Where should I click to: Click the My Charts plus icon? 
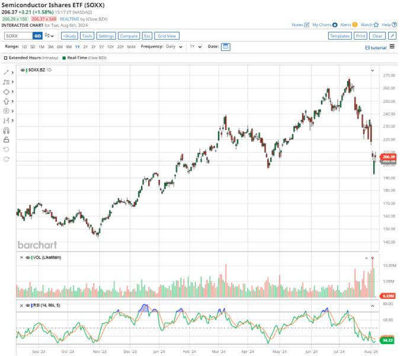click(335, 25)
